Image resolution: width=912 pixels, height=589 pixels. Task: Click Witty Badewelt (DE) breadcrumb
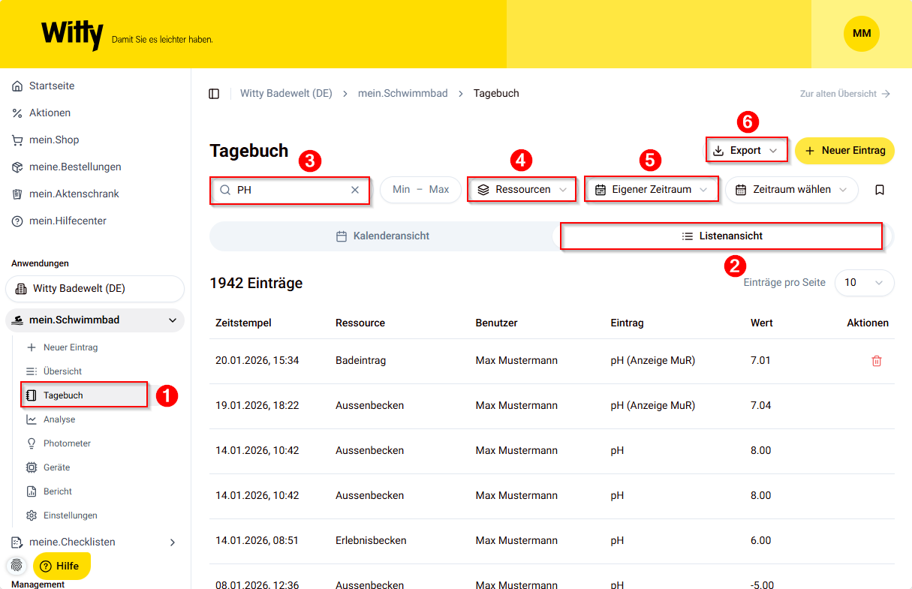click(286, 94)
